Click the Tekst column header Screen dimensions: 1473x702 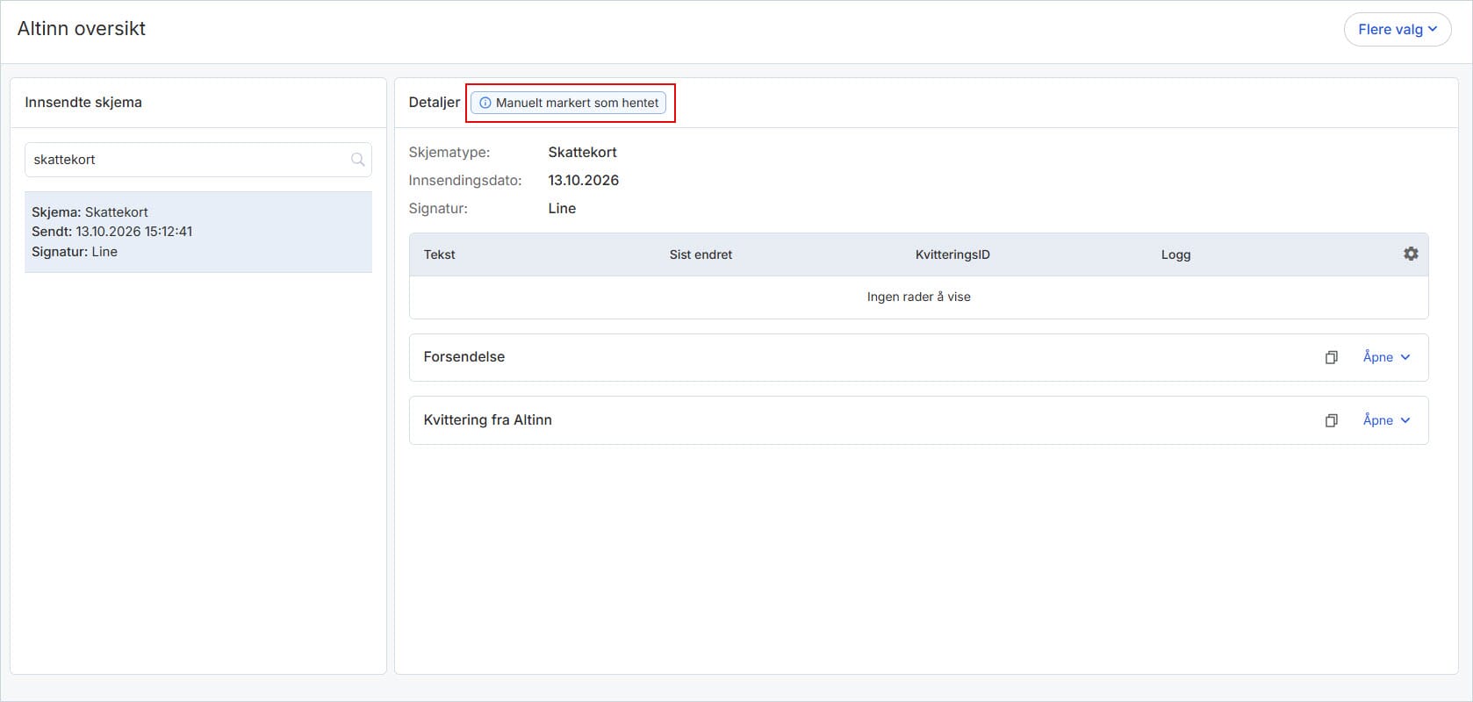pyautogui.click(x=439, y=254)
